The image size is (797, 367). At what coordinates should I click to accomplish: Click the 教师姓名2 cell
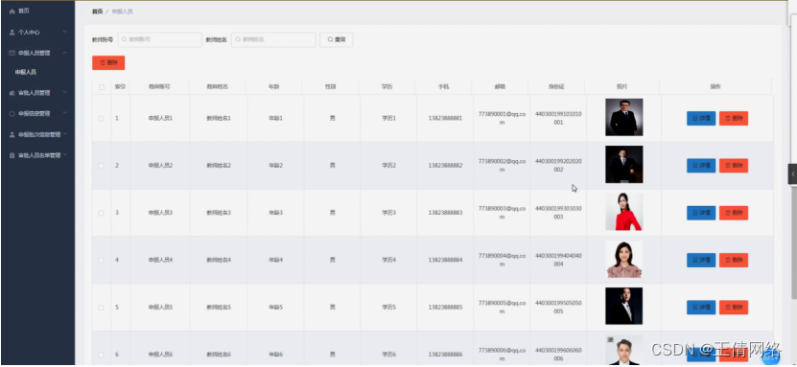(219, 166)
